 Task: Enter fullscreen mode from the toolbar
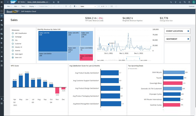pyautogui.click(x=111, y=6)
